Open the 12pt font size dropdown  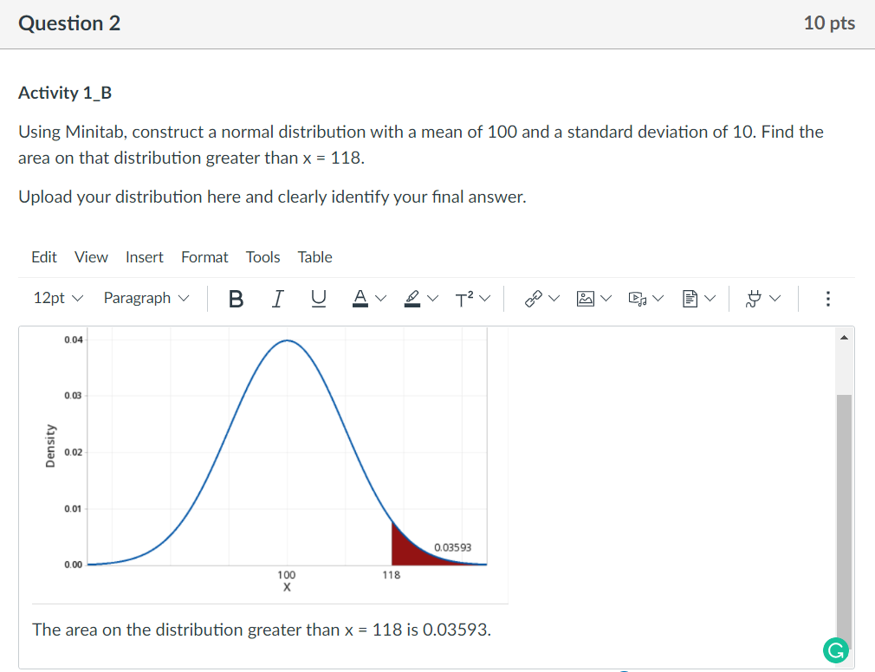57,298
